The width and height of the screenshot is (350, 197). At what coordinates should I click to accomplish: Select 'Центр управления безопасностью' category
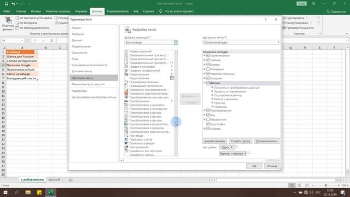pyautogui.click(x=94, y=97)
